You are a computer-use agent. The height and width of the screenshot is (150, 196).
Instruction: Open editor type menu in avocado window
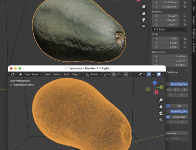[x=14, y=75]
